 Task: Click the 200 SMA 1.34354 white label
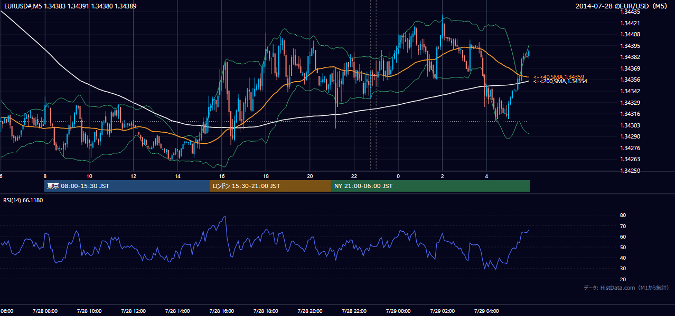560,81
